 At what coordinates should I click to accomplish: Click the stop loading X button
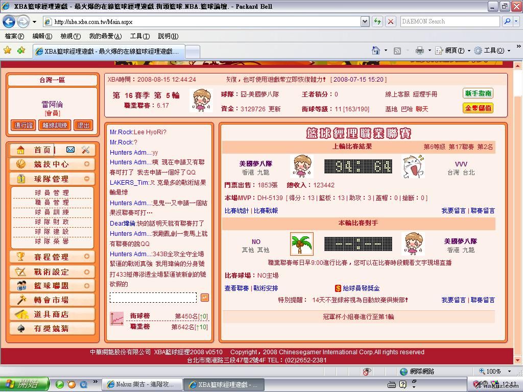click(391, 21)
